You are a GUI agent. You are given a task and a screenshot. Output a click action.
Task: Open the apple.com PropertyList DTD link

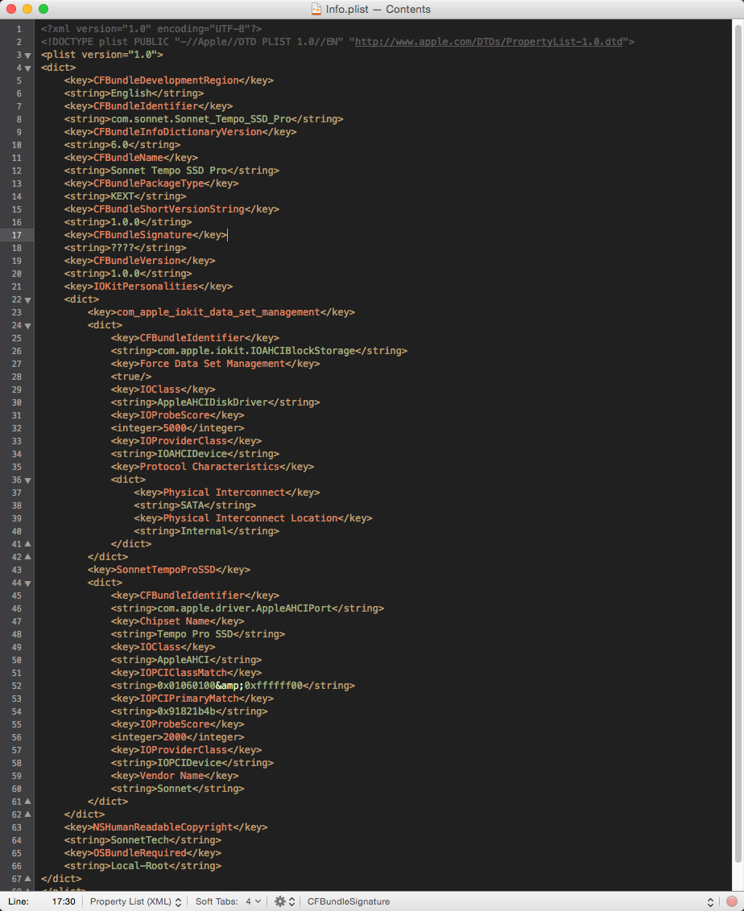click(x=488, y=42)
